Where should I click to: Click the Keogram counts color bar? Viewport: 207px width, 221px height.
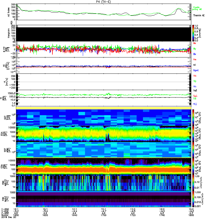click(x=193, y=33)
